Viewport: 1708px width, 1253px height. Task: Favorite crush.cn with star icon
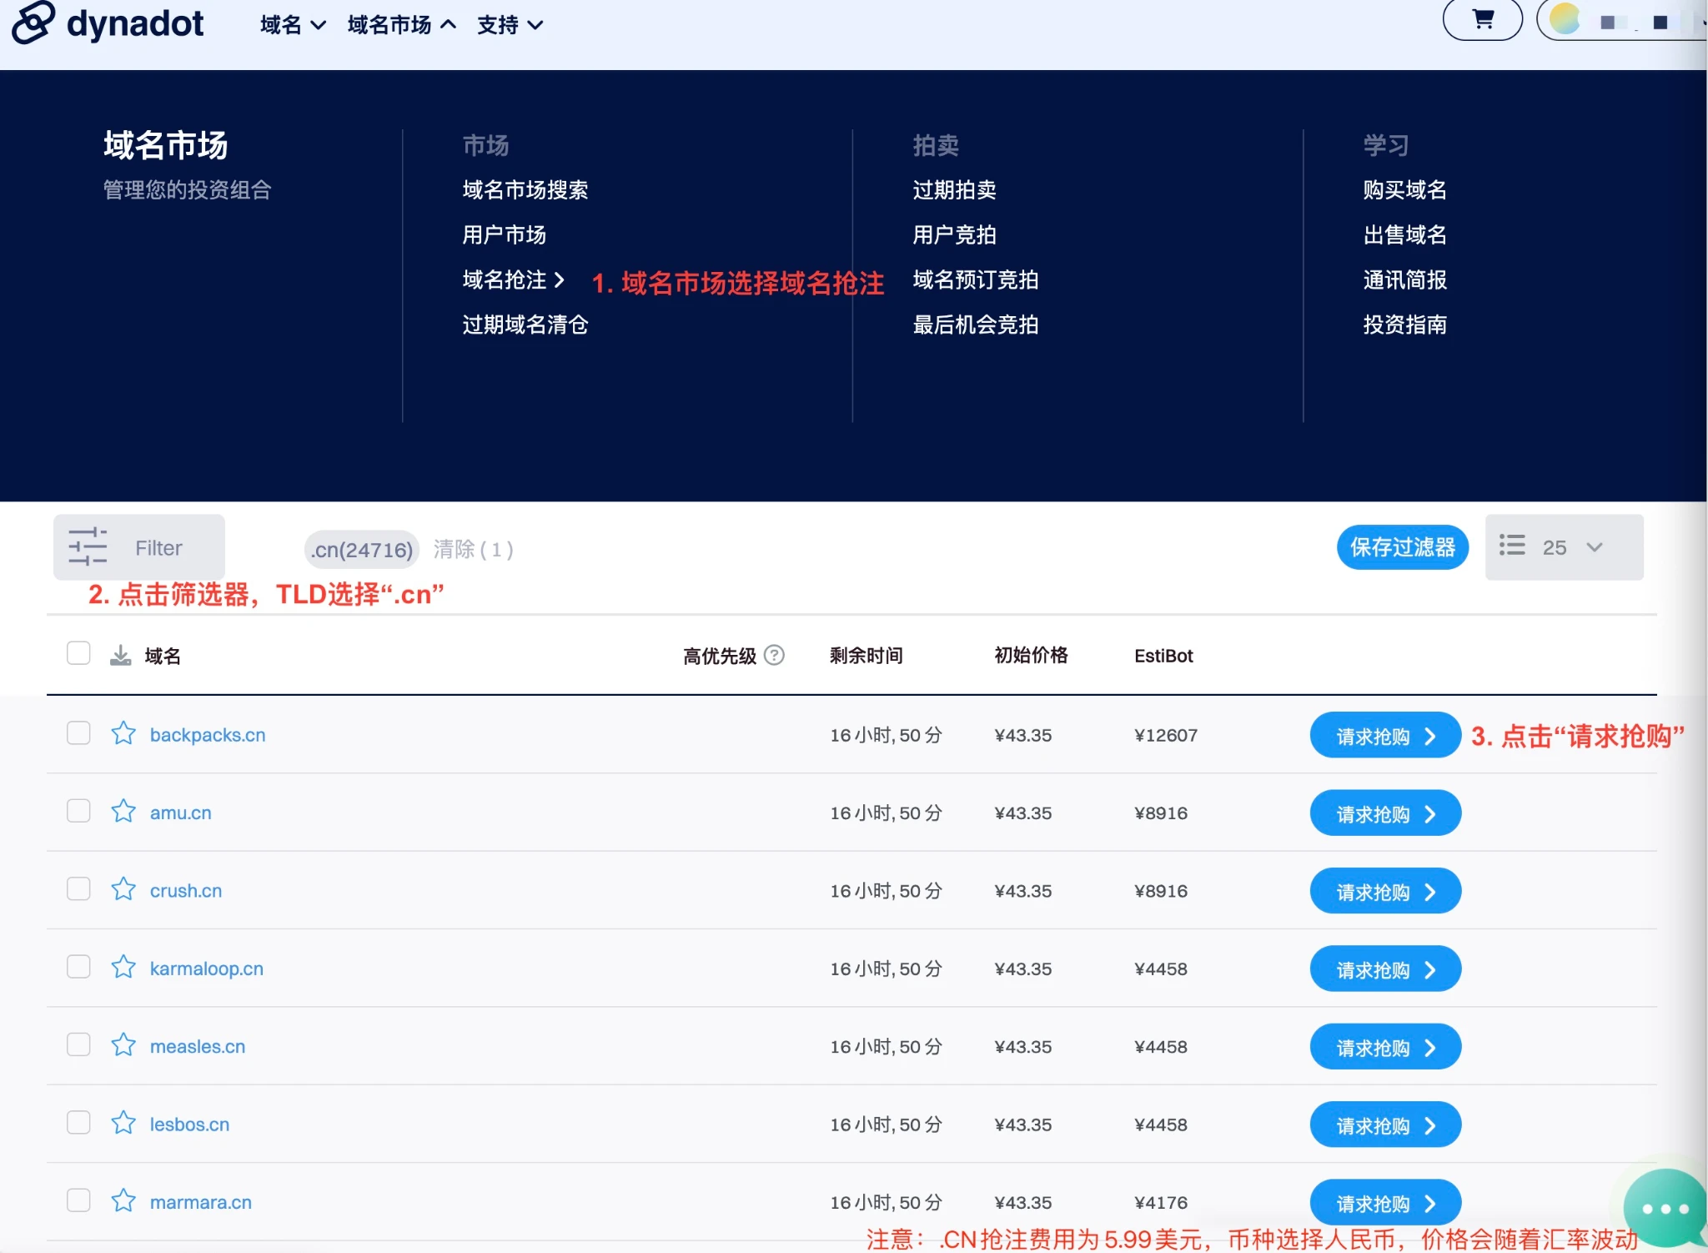pos(123,889)
